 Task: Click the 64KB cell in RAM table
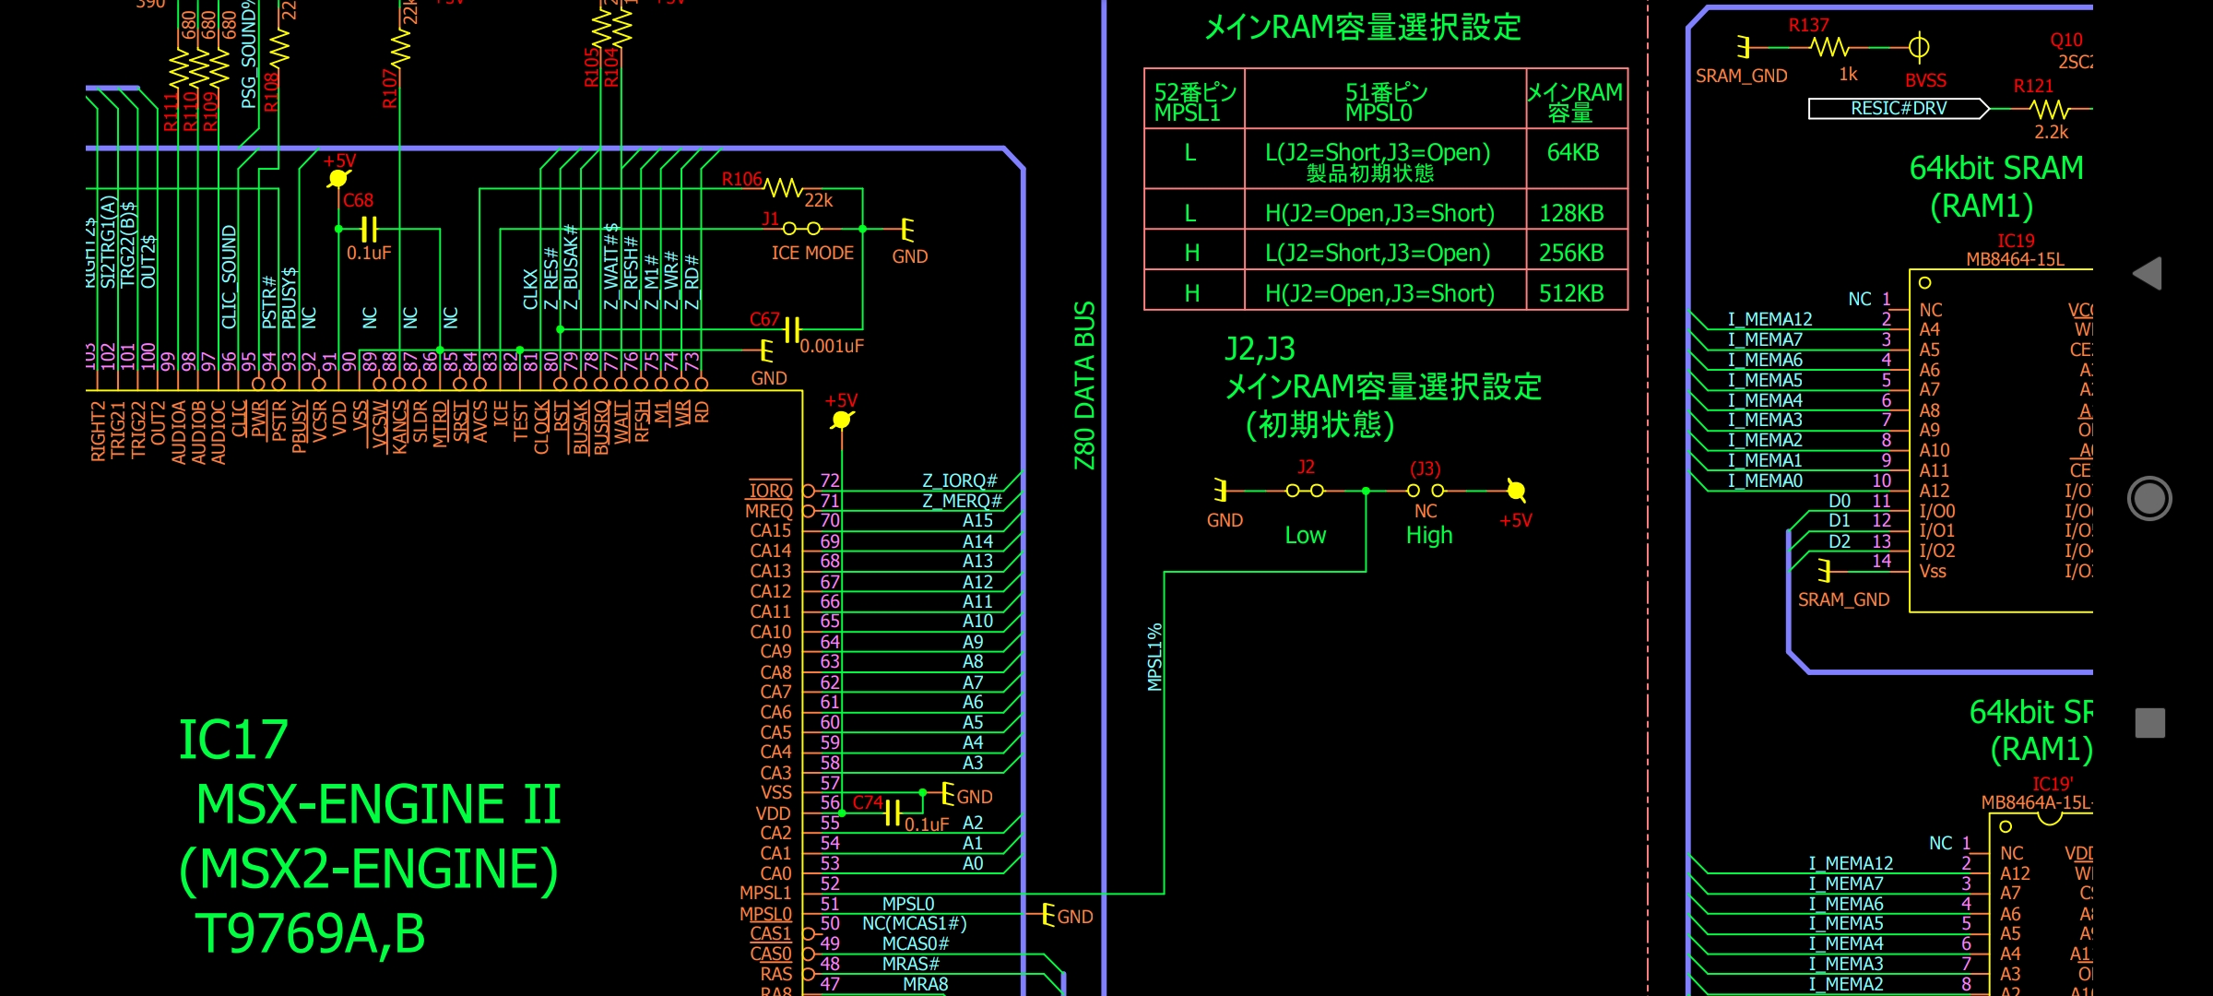(1573, 153)
